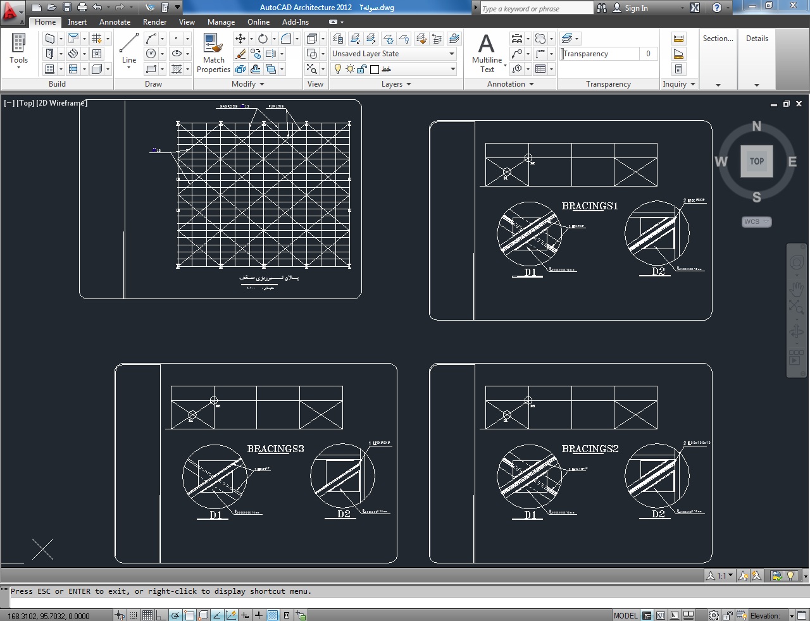Click the keyword search input field
This screenshot has height=621, width=810.
pos(536,8)
